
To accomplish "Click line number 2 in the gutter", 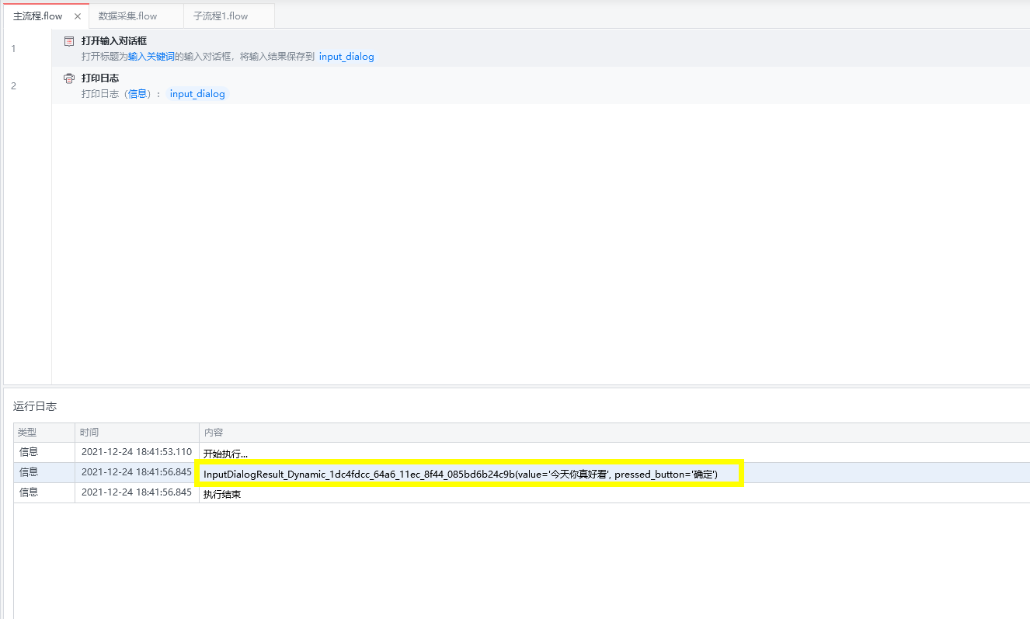I will tap(13, 86).
